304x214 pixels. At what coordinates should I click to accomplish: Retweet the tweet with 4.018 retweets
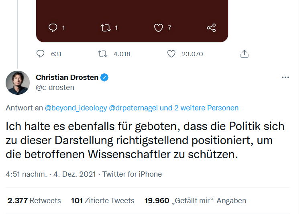[x=103, y=54]
